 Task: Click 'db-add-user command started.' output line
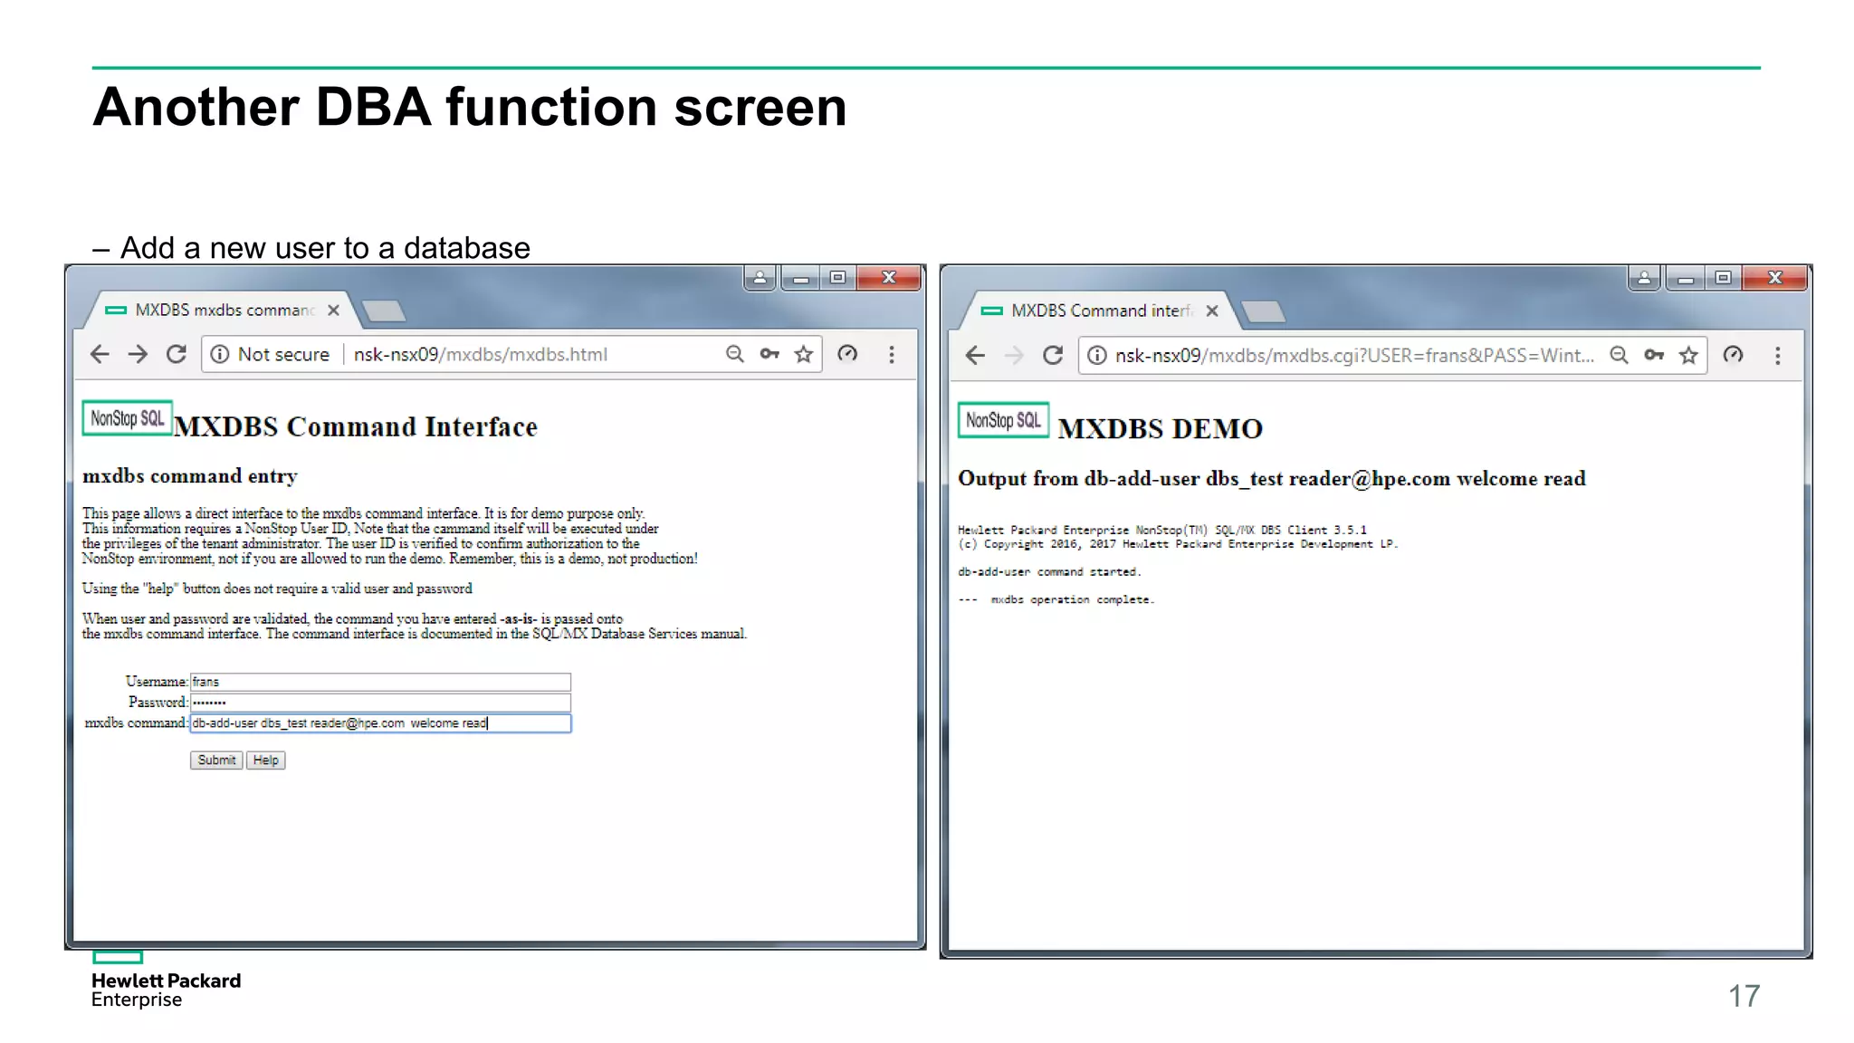(x=1049, y=572)
